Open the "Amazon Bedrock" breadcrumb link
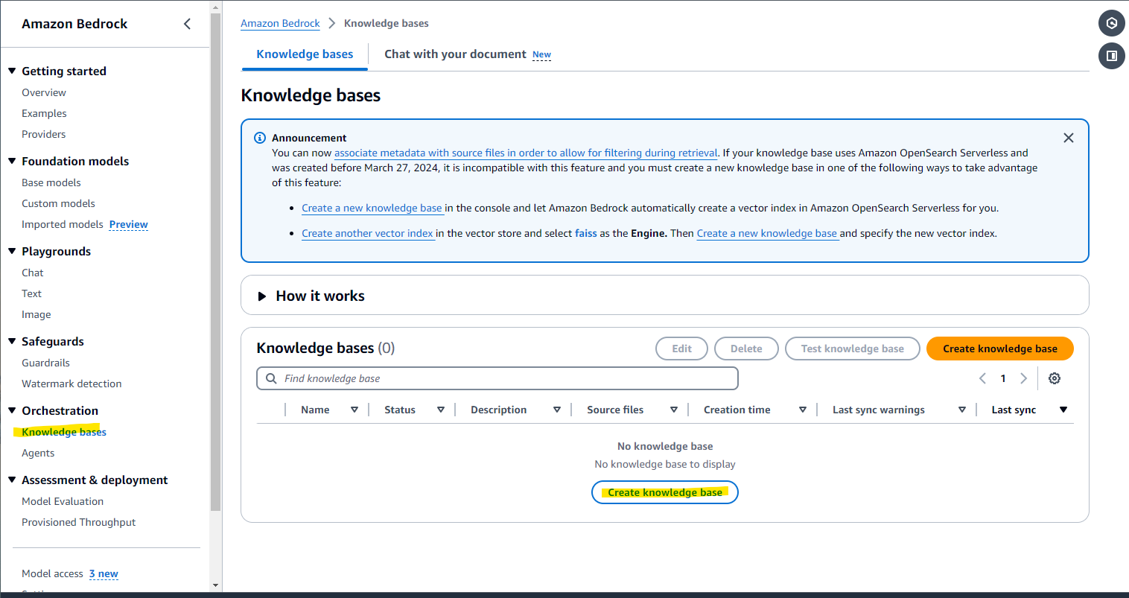 (280, 23)
